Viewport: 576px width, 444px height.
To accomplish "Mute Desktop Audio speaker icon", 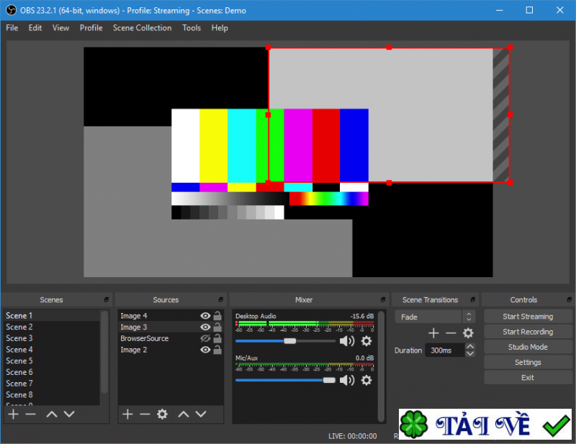I will (347, 341).
